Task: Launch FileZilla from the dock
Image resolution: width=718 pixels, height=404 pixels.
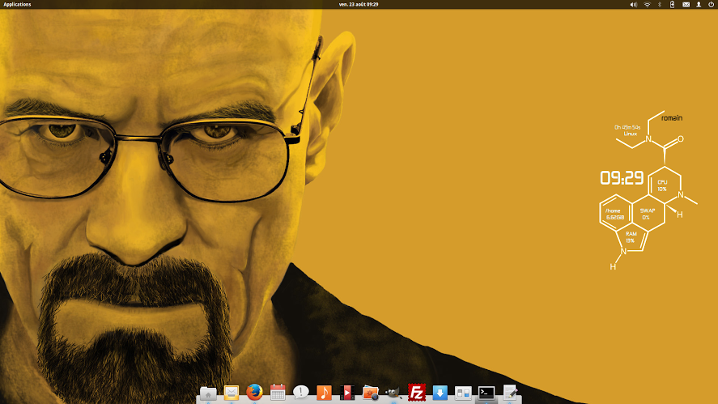Action: tap(417, 393)
